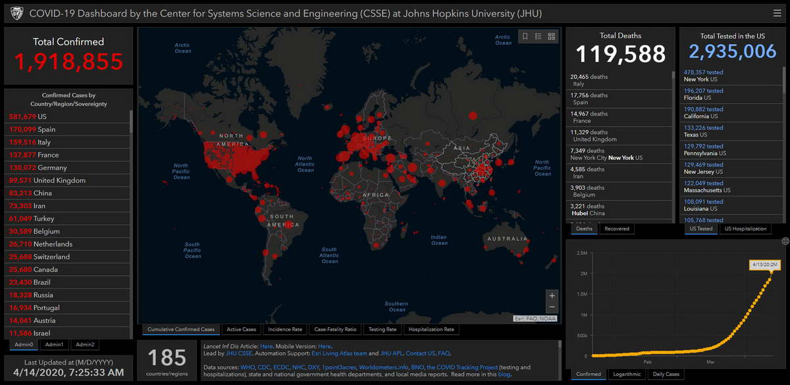
Task: Select Spain in the confirmed cases list
Action: (46, 129)
